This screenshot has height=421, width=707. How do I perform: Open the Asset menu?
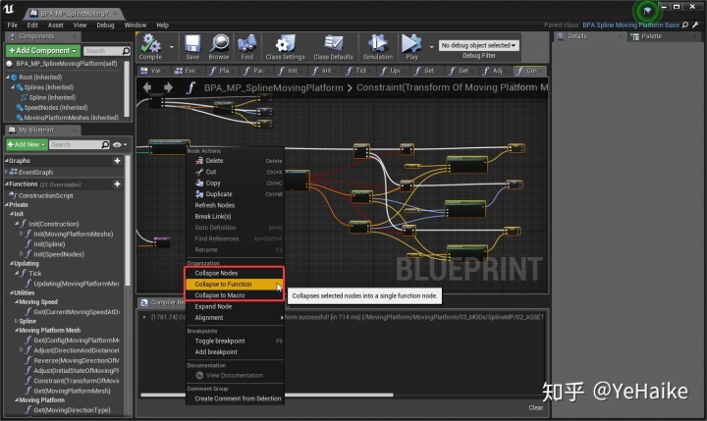[x=56, y=26]
